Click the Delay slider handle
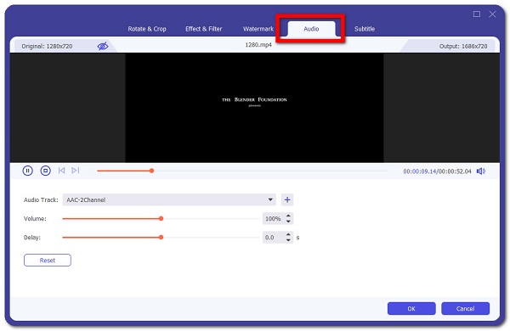The height and width of the screenshot is (331, 510). coord(161,238)
